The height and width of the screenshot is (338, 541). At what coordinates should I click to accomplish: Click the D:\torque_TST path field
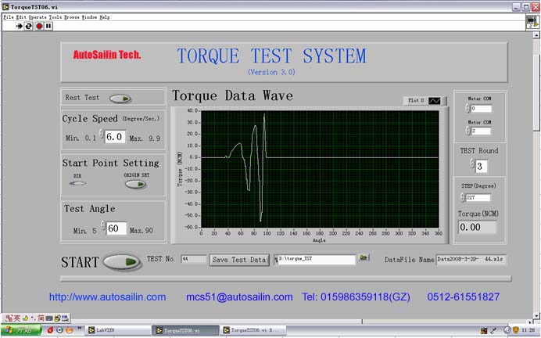tap(317, 259)
